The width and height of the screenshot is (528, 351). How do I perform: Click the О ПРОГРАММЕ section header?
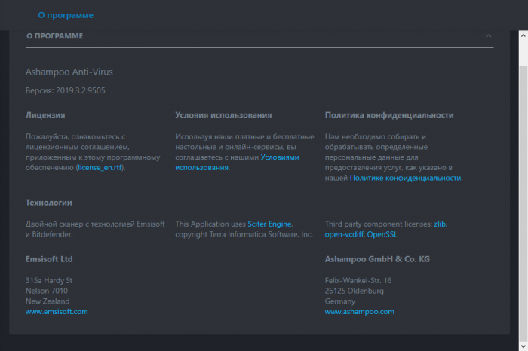click(x=54, y=35)
